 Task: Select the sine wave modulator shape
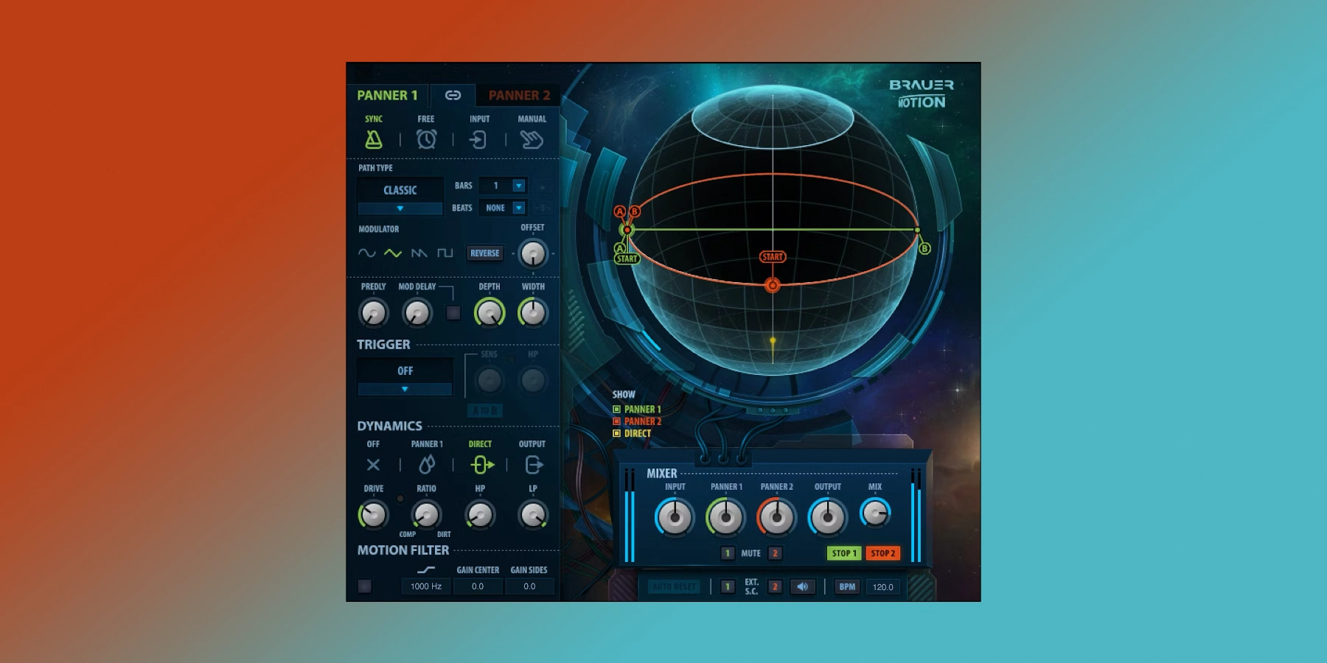point(366,253)
